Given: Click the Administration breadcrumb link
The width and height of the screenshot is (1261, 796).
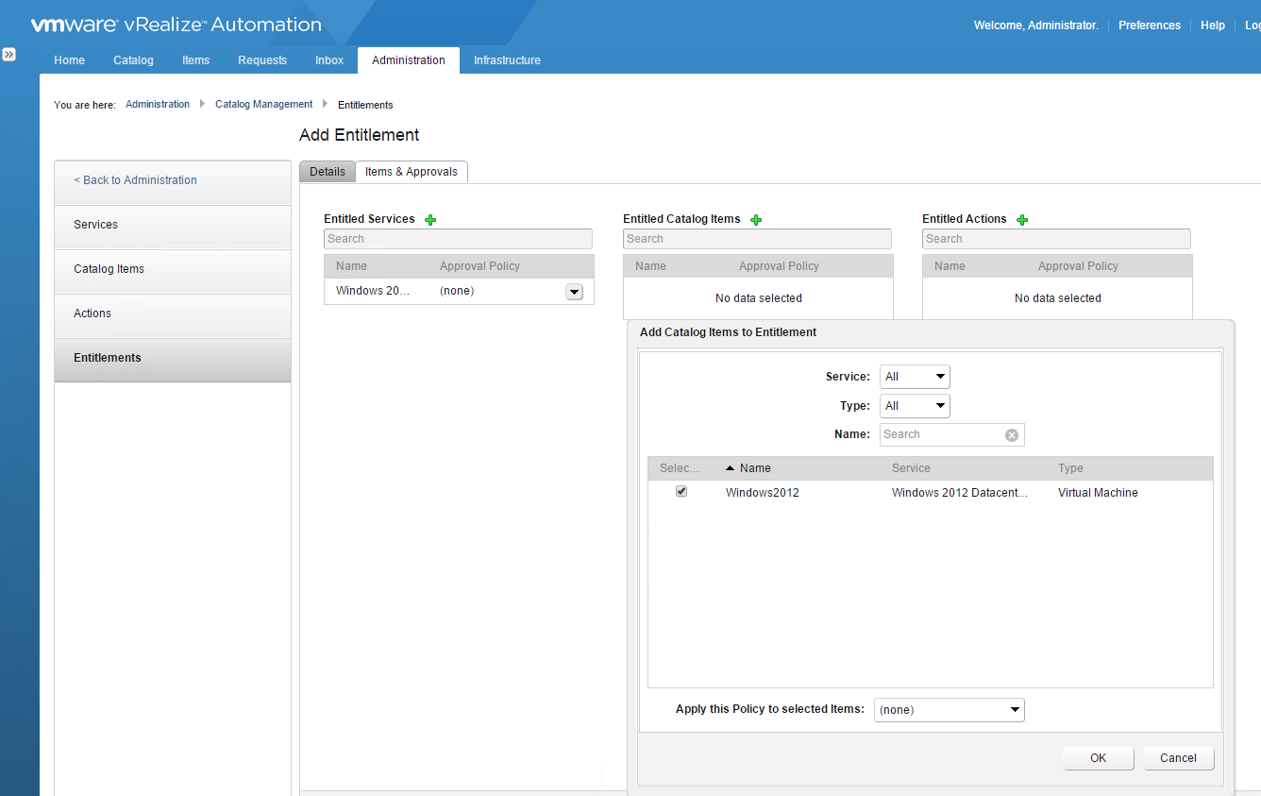Looking at the screenshot, I should (158, 105).
